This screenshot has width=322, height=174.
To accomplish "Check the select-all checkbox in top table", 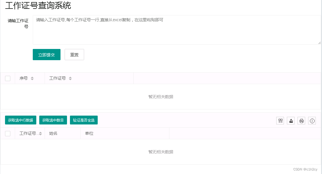I will tap(7, 78).
